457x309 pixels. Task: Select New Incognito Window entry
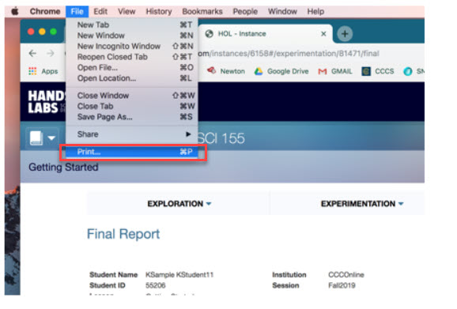[x=132, y=46]
